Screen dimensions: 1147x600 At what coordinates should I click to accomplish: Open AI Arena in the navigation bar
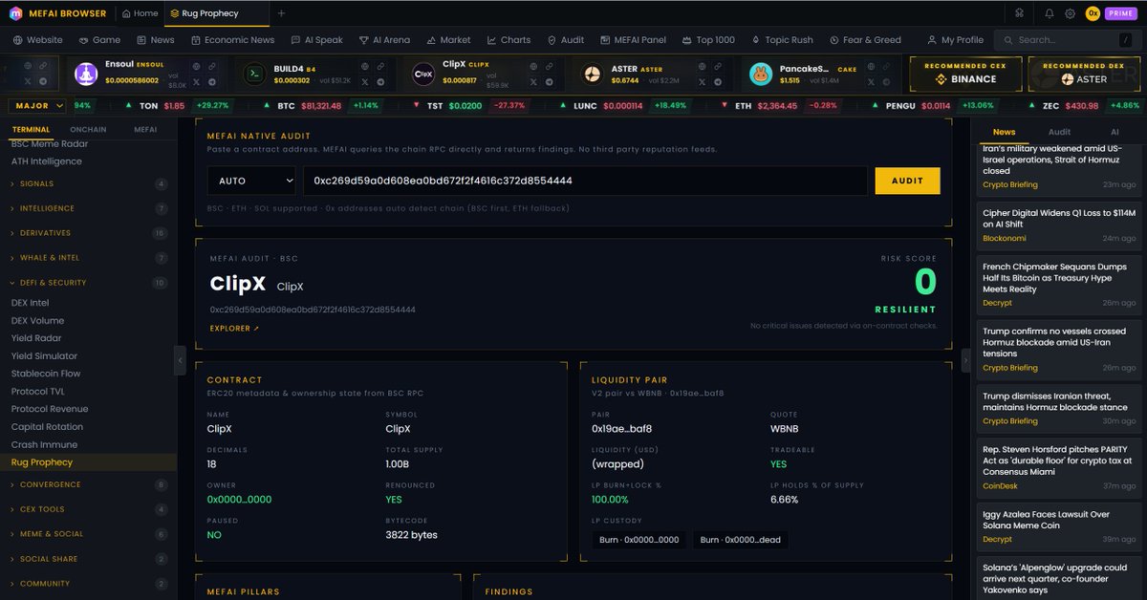tap(384, 40)
